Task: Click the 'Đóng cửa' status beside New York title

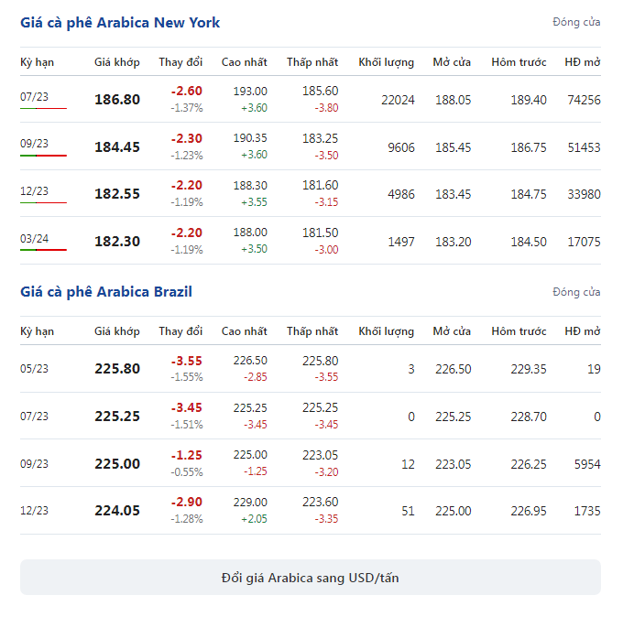Action: pos(576,22)
